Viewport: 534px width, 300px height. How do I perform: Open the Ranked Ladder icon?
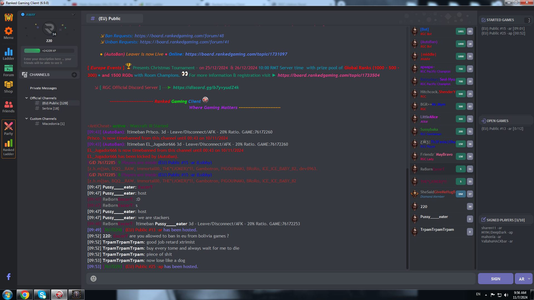pos(8,147)
